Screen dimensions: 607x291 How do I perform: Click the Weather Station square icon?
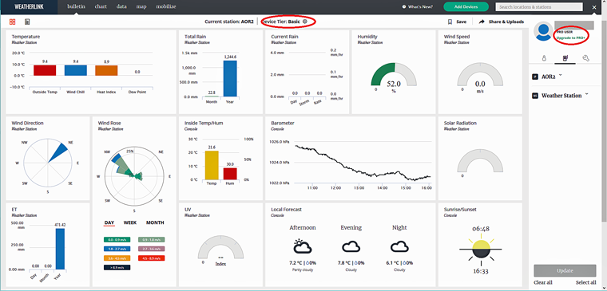click(535, 96)
